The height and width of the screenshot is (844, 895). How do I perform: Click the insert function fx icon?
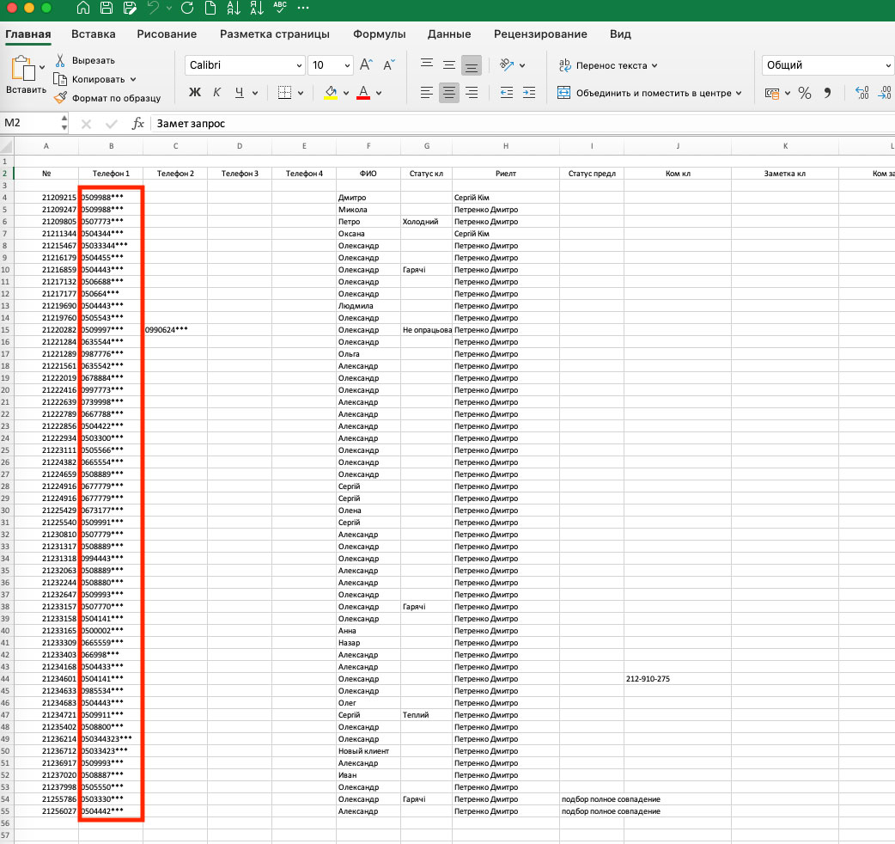click(x=137, y=124)
